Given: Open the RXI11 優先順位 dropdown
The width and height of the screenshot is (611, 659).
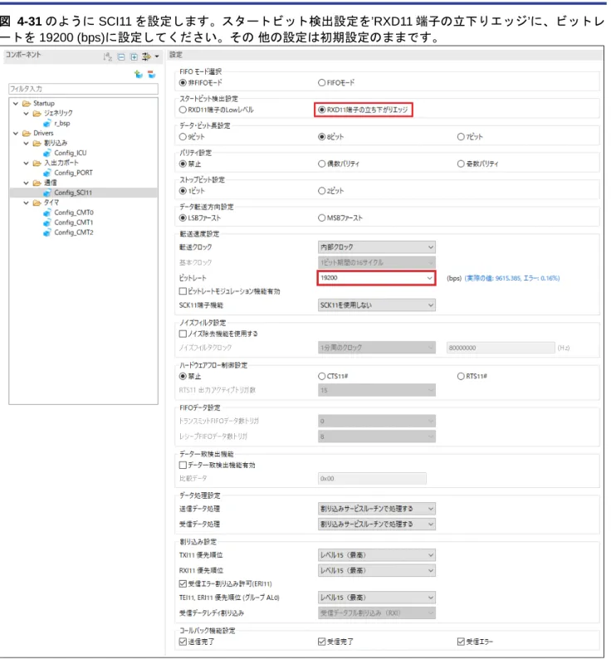Looking at the screenshot, I should 376,570.
